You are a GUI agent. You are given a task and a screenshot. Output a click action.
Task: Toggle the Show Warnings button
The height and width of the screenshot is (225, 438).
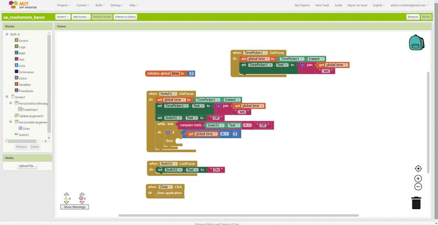tap(74, 207)
